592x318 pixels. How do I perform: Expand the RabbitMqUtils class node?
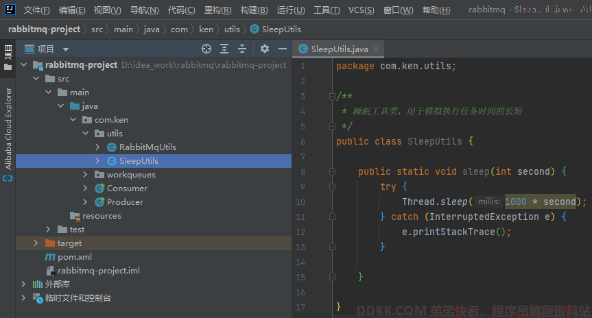(x=98, y=147)
